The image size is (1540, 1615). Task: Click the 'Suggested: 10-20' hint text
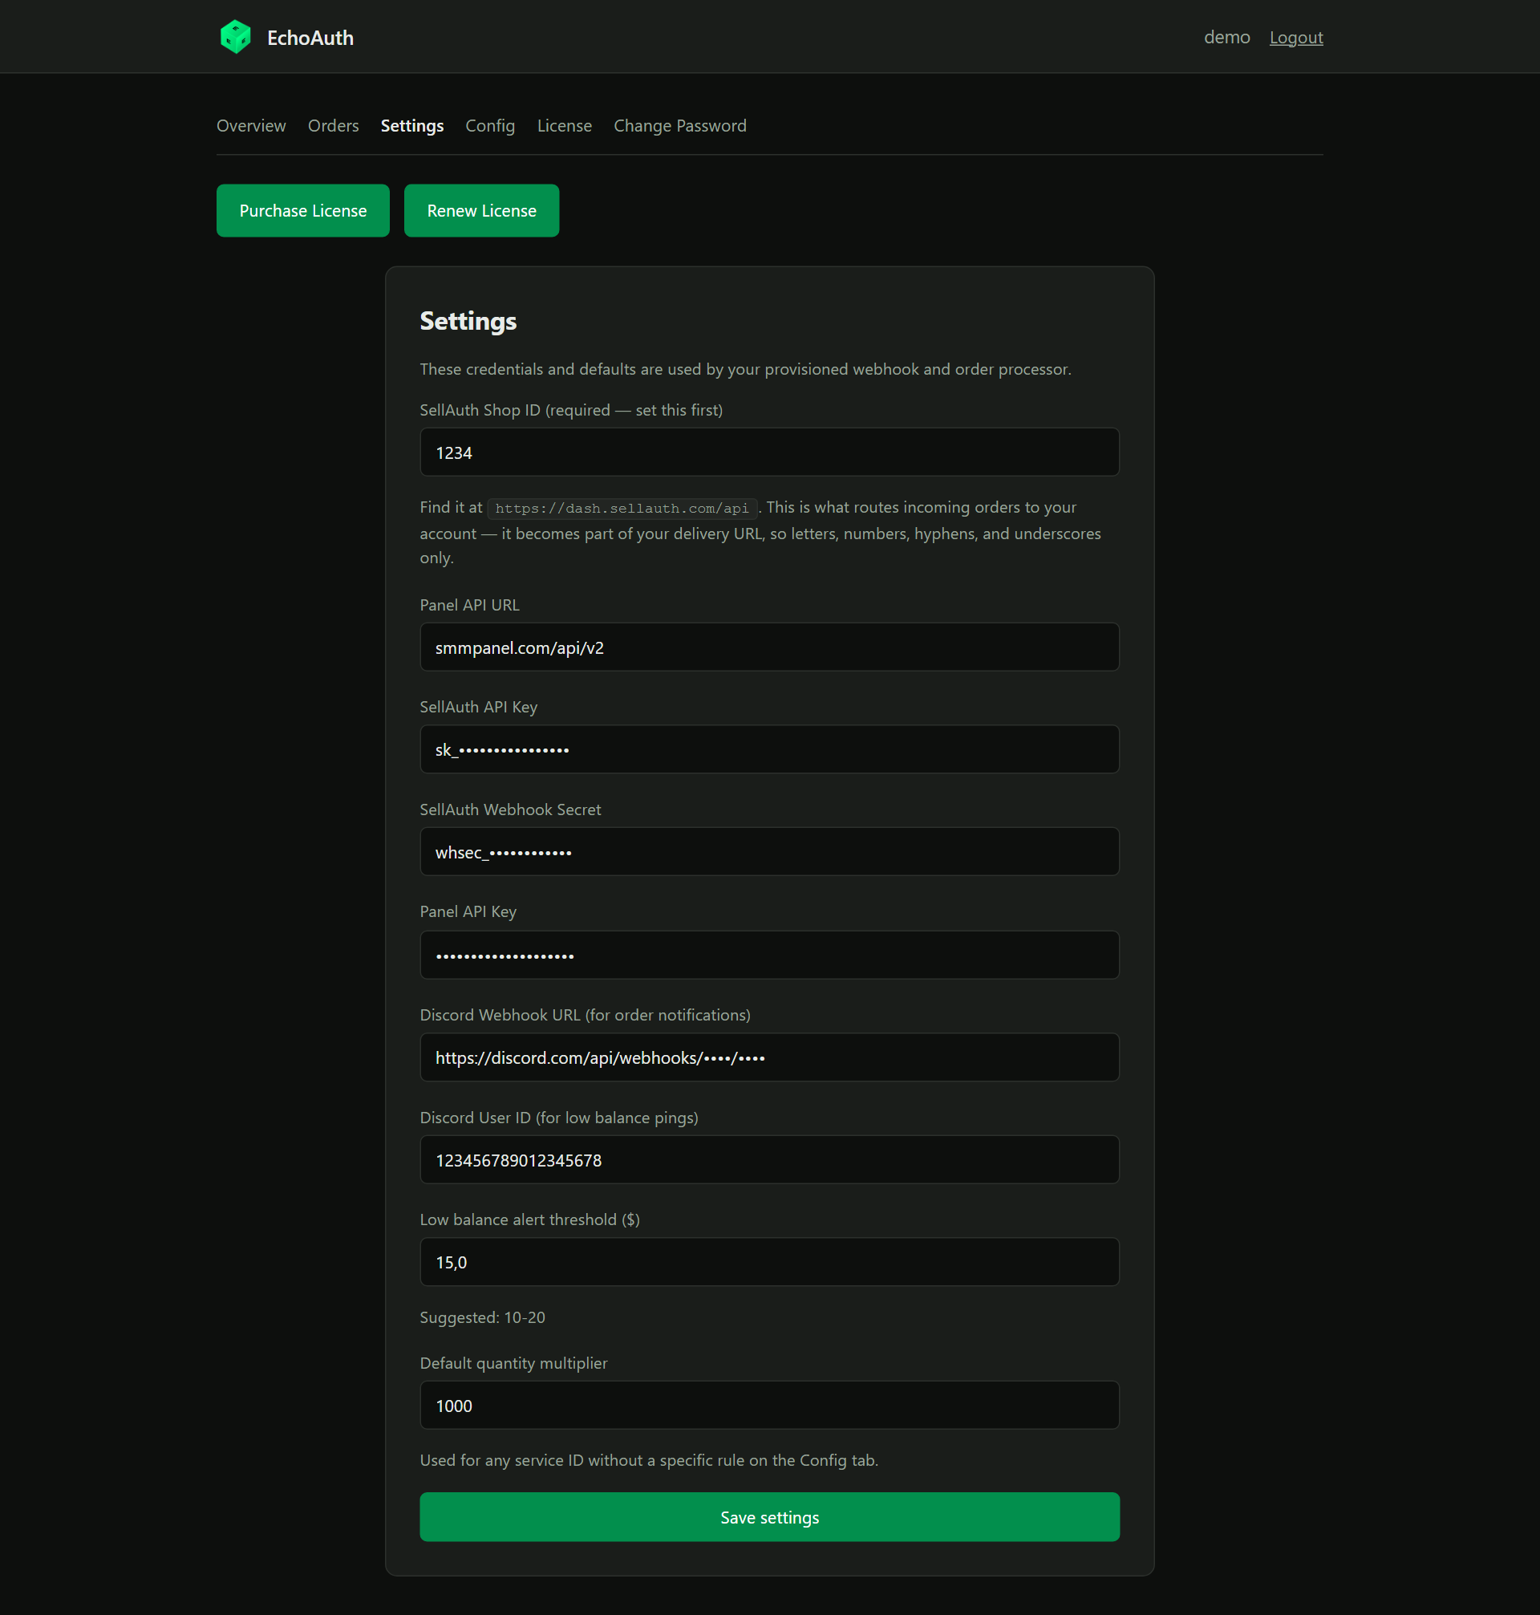[x=482, y=1317]
